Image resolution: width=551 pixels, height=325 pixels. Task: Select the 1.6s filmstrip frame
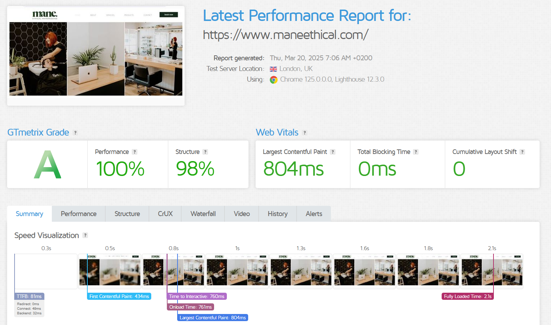pyautogui.click(x=364, y=271)
